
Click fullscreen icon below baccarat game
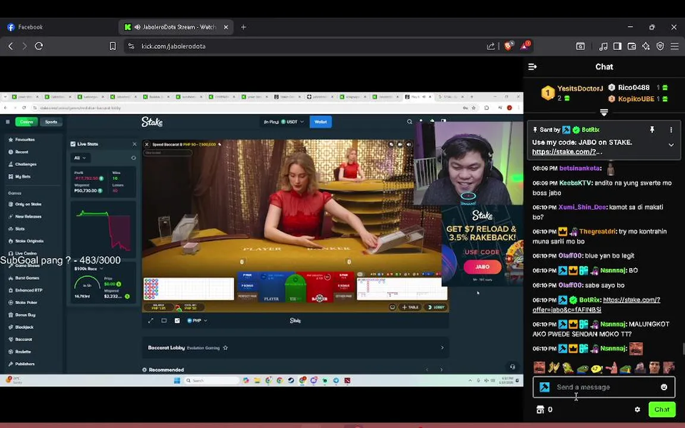point(150,320)
